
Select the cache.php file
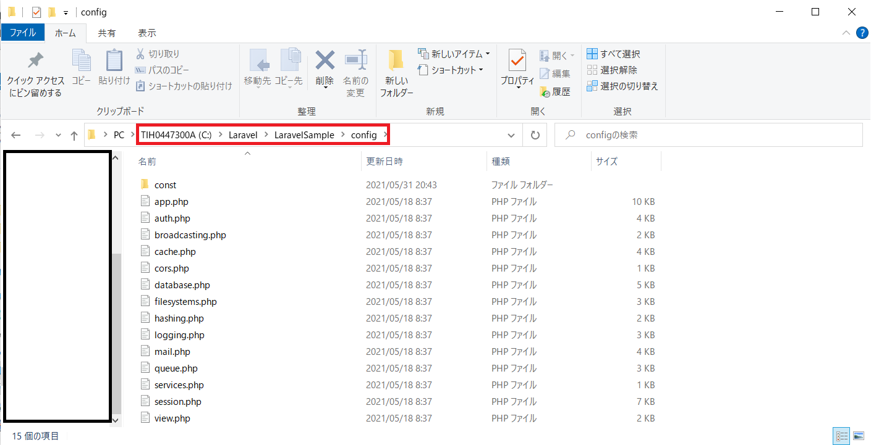pyautogui.click(x=175, y=252)
